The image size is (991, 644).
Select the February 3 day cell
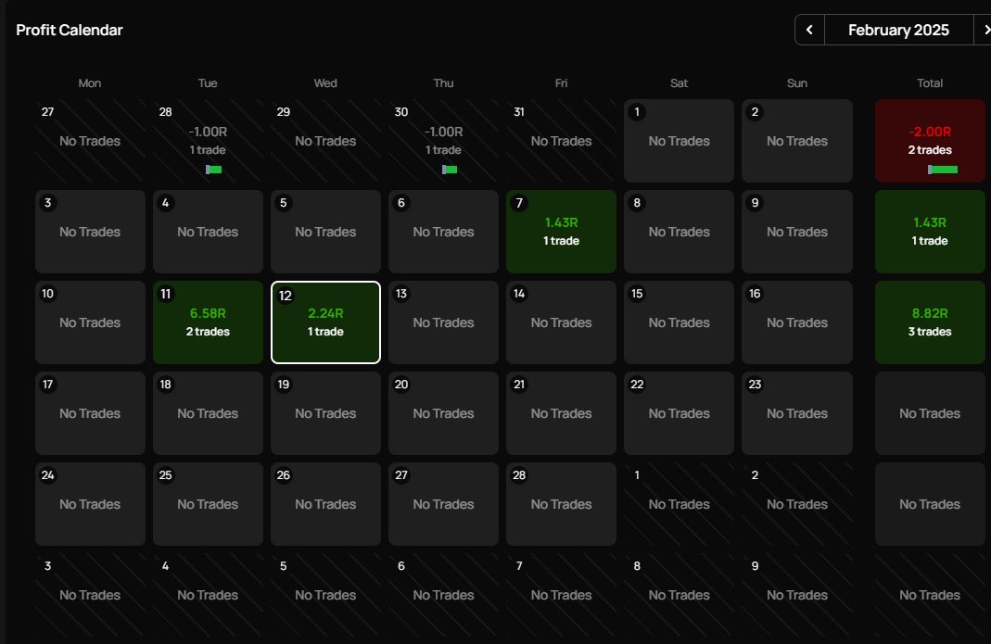[x=90, y=232]
